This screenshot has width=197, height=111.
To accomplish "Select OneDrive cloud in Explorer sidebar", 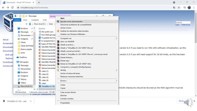I will tap(18, 57).
